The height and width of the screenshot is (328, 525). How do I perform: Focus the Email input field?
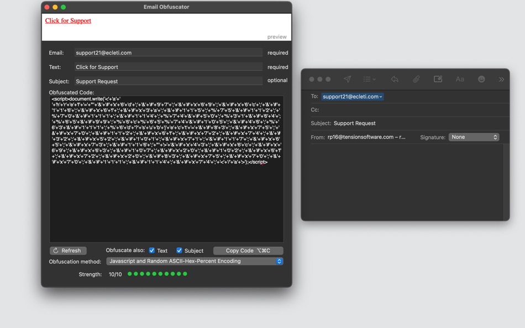(169, 52)
